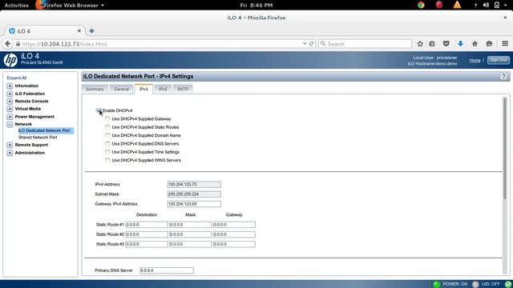This screenshot has width=513, height=288.
Task: Click the Chrome icon in top bar
Action: point(421,5)
